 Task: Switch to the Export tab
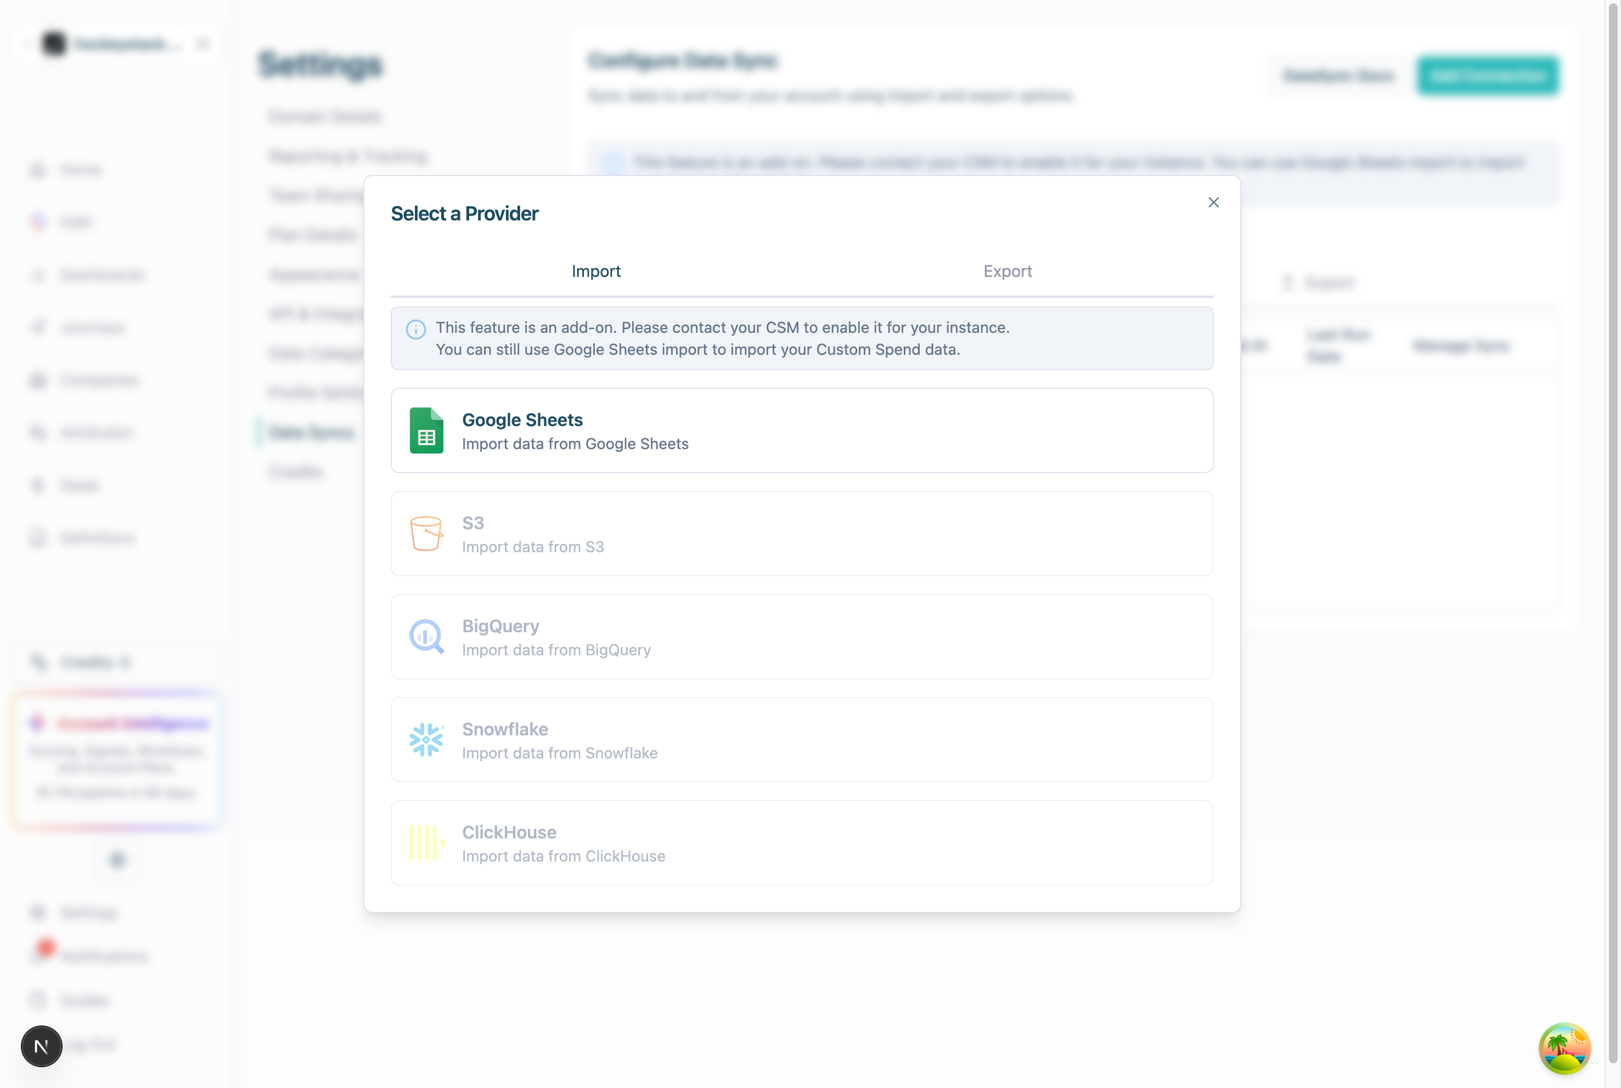tap(1008, 271)
